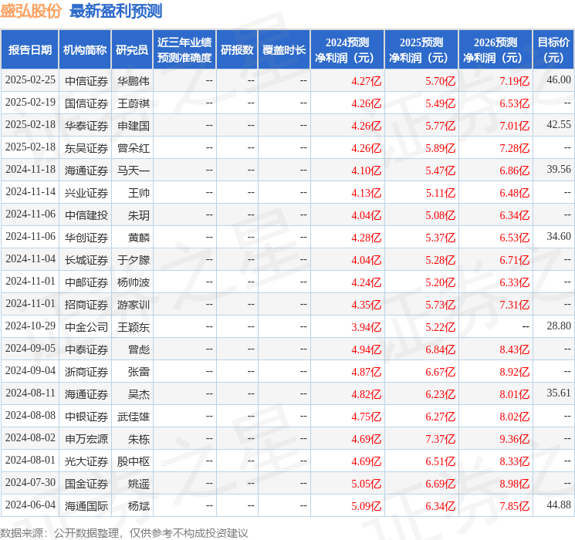Viewport: 575px width, 540px height.
Task: Select 中金公司 institution cell
Action: click(86, 326)
